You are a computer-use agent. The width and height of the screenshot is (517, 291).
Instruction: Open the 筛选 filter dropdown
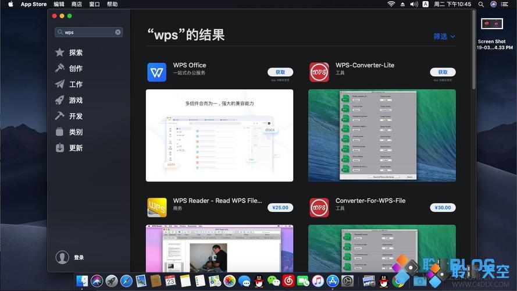(x=444, y=36)
